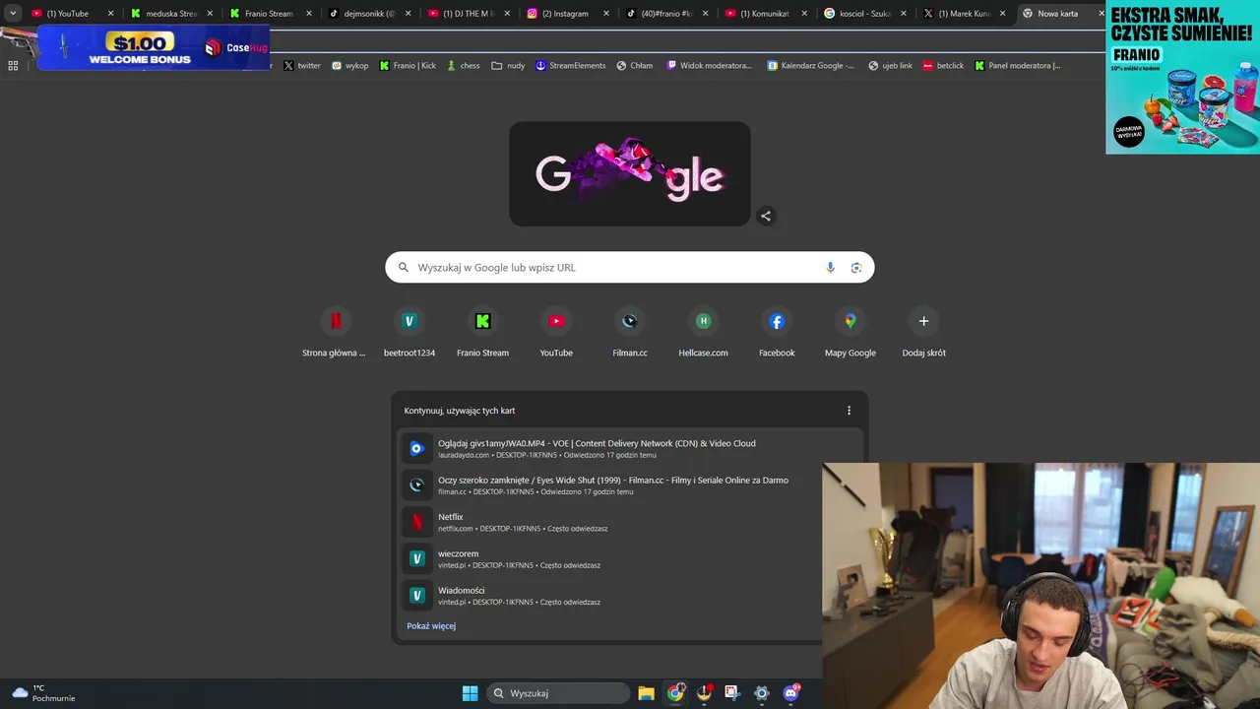Click the CaseHug welcome bonus banner
The image size is (1260, 709).
(x=154, y=48)
